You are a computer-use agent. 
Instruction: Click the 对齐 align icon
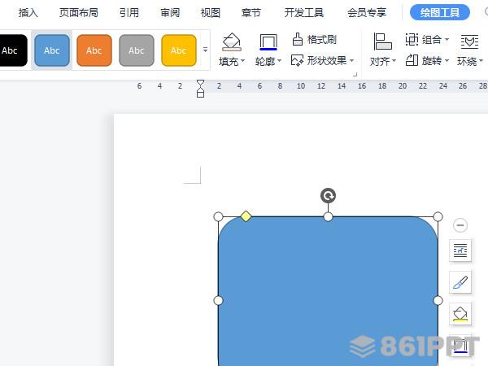pyautogui.click(x=382, y=41)
